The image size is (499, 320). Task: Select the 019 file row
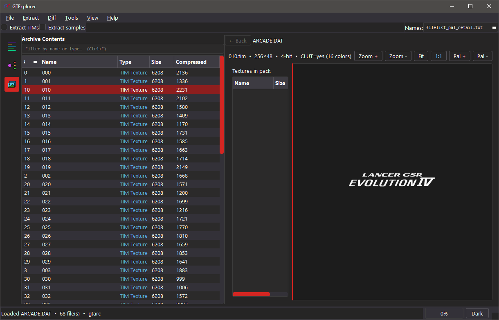(x=121, y=167)
